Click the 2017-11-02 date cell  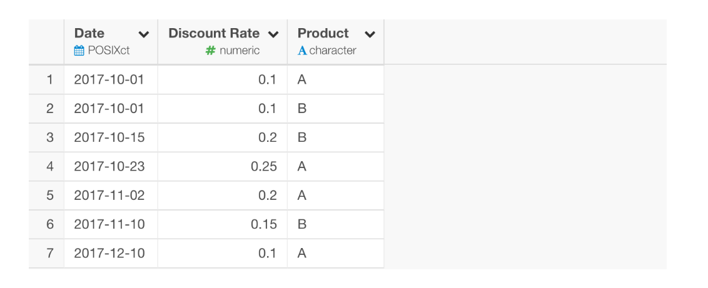(x=109, y=196)
